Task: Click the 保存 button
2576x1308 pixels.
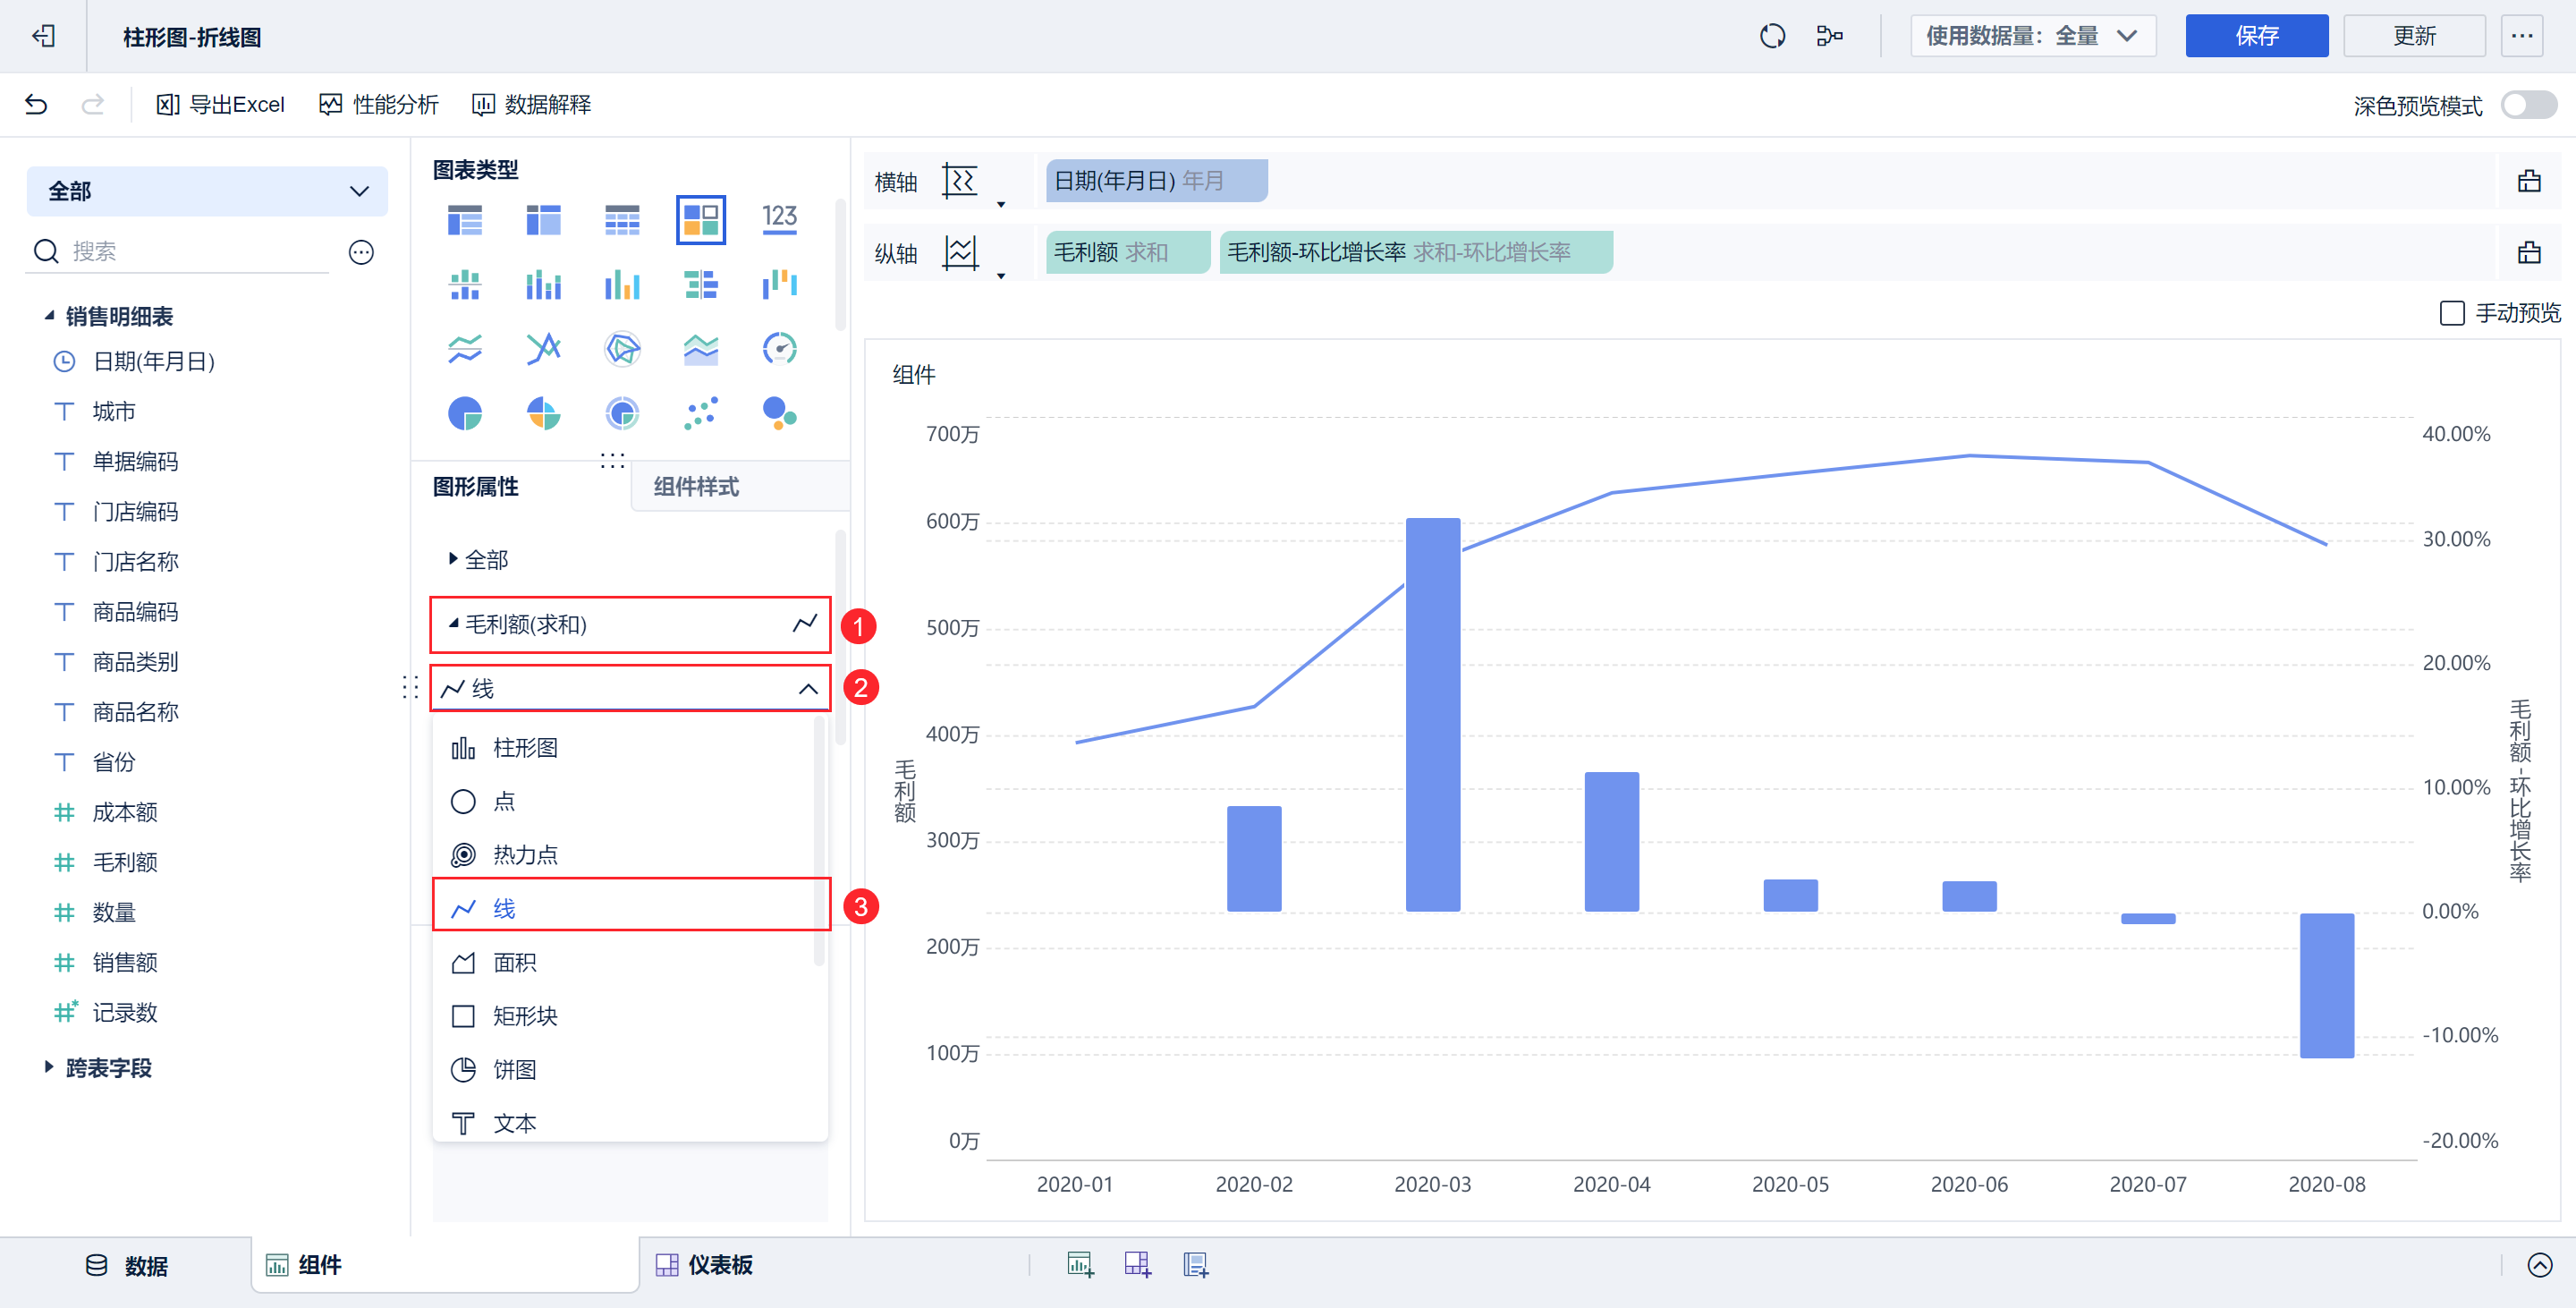Action: (2256, 37)
